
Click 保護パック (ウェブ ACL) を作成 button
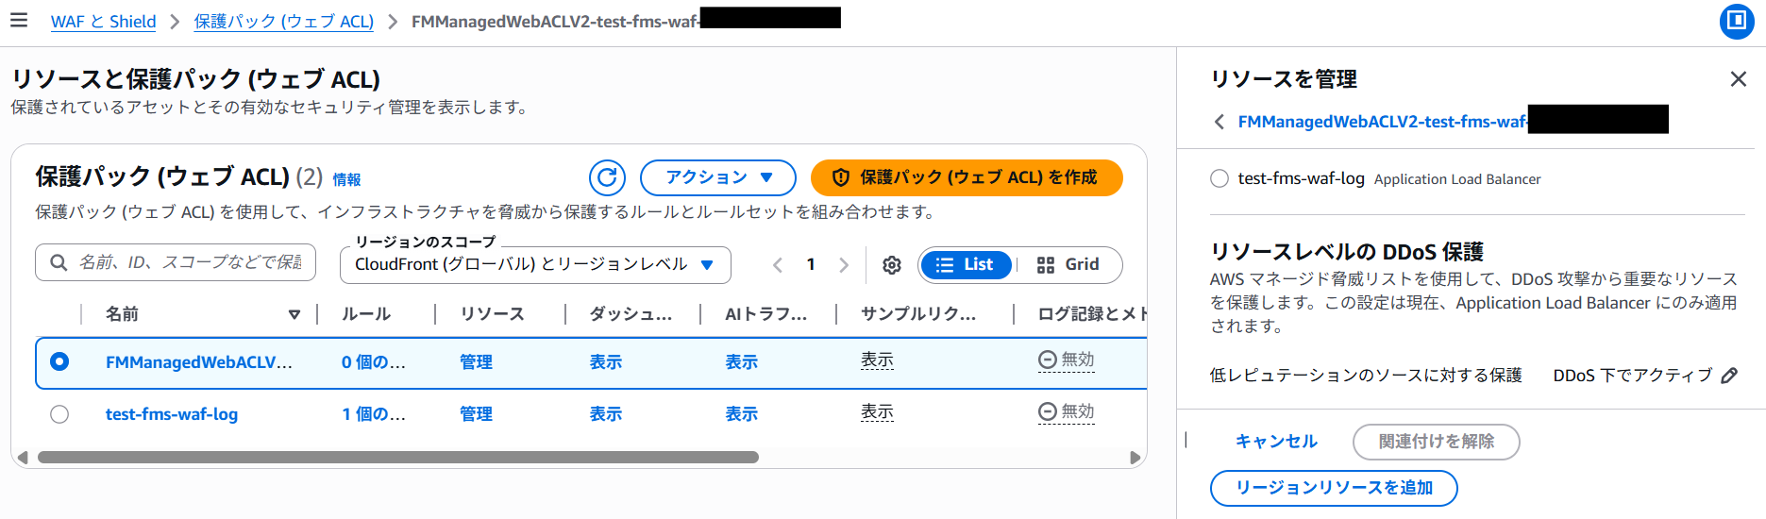pyautogui.click(x=966, y=177)
